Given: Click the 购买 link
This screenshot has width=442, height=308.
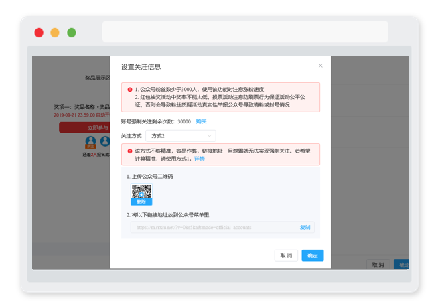Looking at the screenshot, I should (x=202, y=121).
